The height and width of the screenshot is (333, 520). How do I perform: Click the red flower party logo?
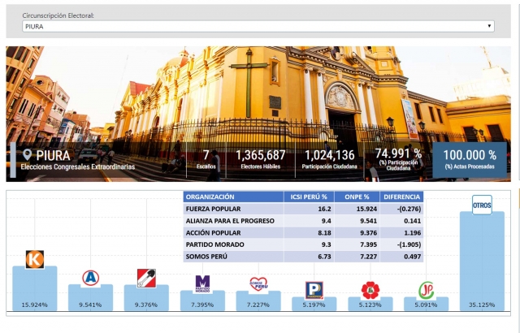click(370, 290)
